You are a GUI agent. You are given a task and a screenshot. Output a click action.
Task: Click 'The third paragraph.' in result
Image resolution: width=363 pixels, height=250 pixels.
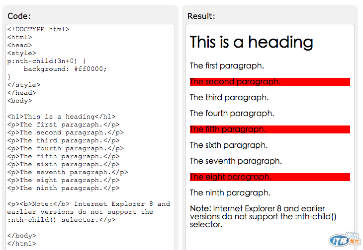pos(229,98)
